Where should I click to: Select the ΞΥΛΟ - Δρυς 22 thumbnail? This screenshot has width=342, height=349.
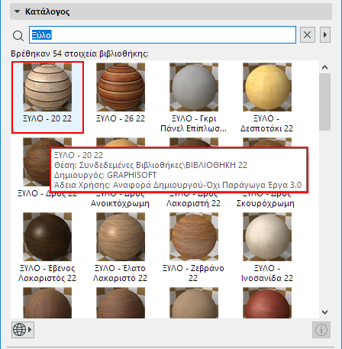point(36,162)
